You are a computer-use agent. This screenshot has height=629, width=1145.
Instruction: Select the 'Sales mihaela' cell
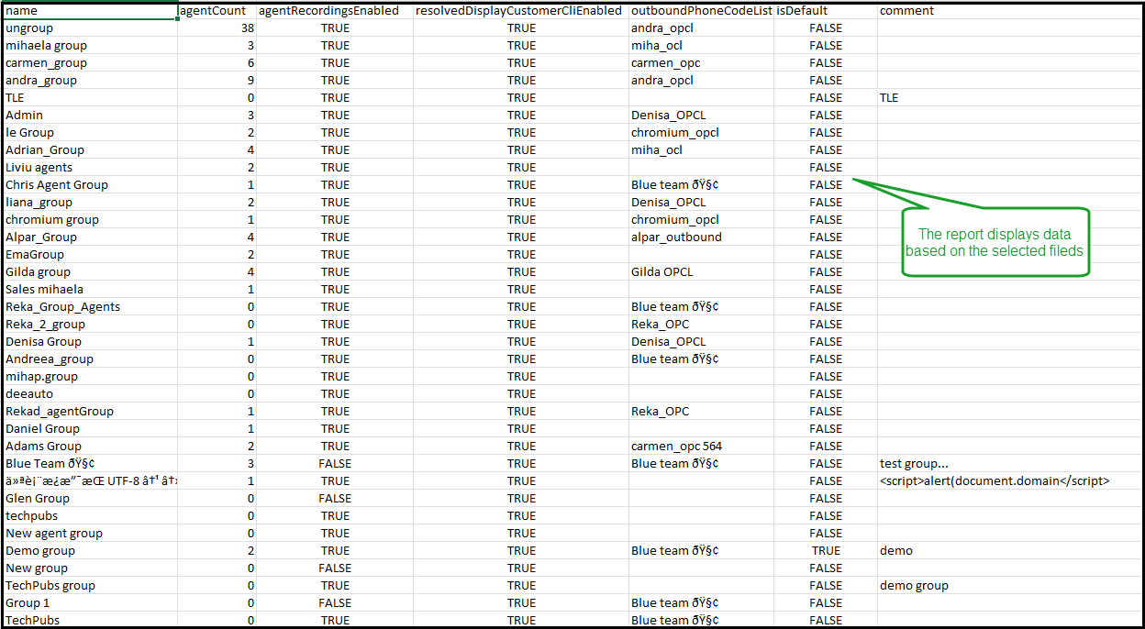(90, 290)
